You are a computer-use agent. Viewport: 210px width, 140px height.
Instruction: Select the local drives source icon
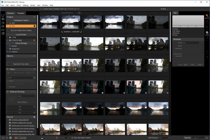coord(3,26)
